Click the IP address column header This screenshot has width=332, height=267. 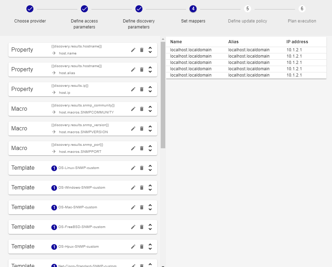click(297, 42)
